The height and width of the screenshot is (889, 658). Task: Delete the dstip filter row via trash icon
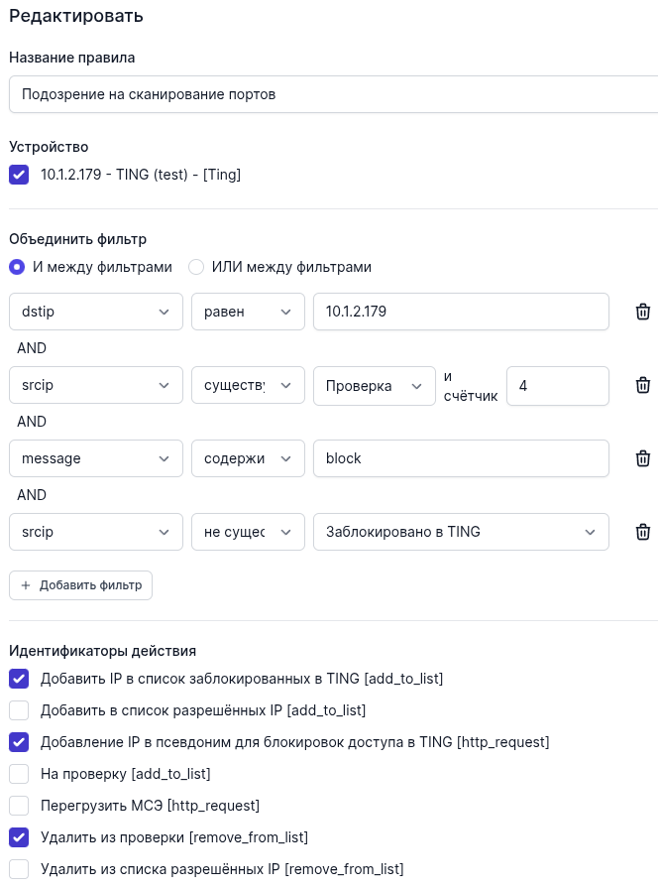coord(642,312)
